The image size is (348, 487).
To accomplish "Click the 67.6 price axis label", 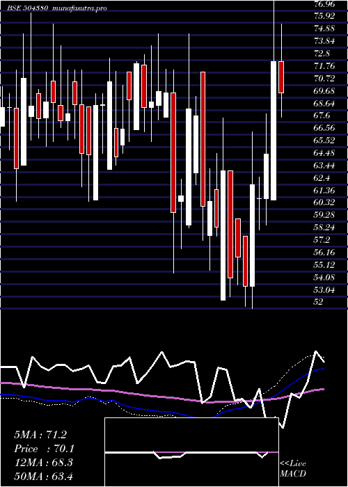I will click(322, 115).
